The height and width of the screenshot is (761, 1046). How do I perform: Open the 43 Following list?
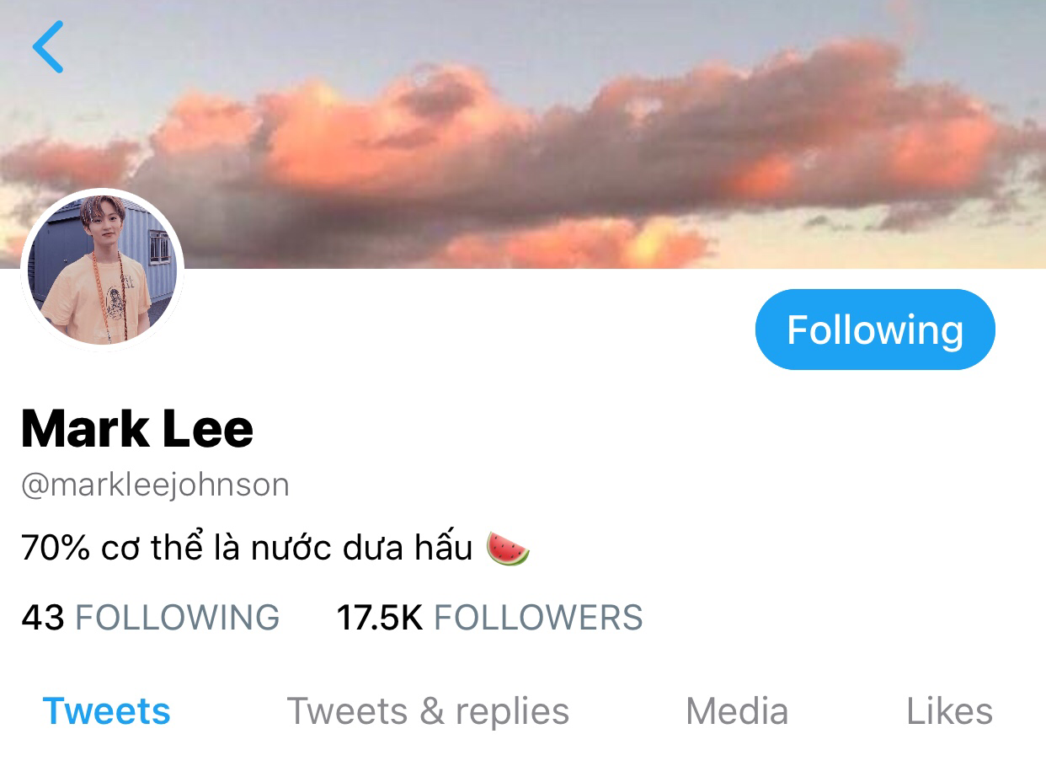[x=150, y=618]
